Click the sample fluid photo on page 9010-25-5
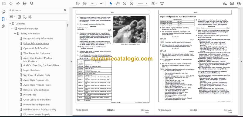 129,30
